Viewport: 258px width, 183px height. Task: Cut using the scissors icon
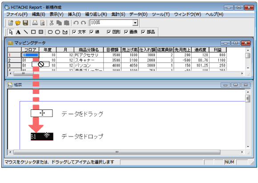click(x=52, y=23)
